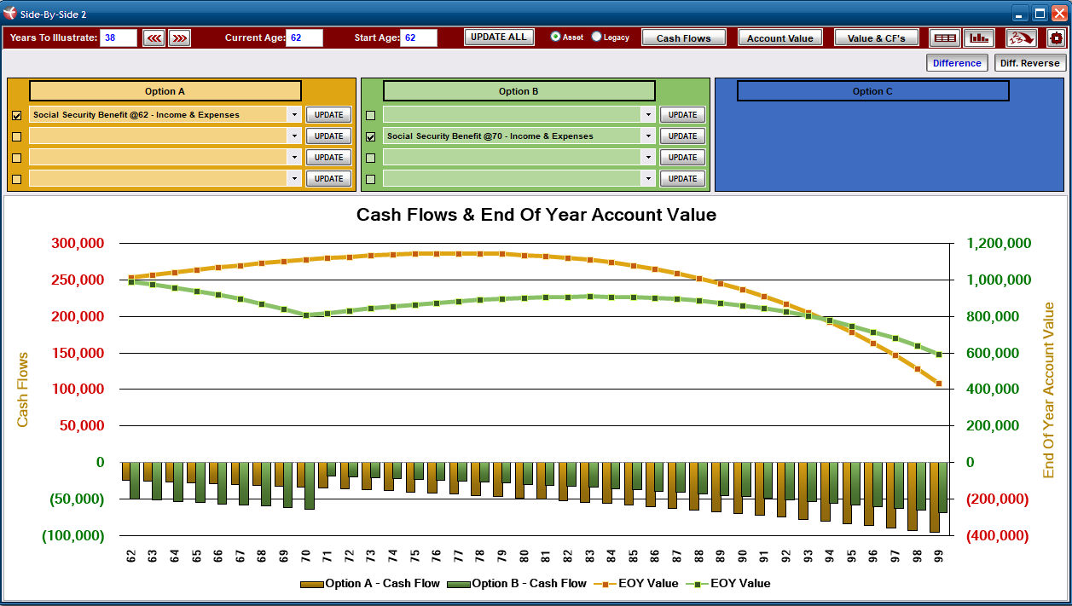Viewport: 1072px width, 606px height.
Task: Click the rewind years double-left arrow
Action: [154, 38]
